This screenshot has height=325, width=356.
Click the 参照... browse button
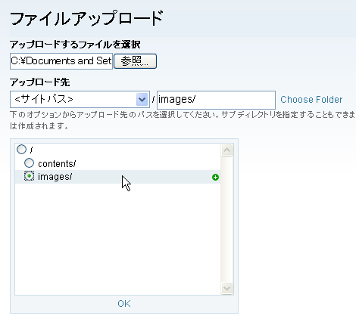135,61
